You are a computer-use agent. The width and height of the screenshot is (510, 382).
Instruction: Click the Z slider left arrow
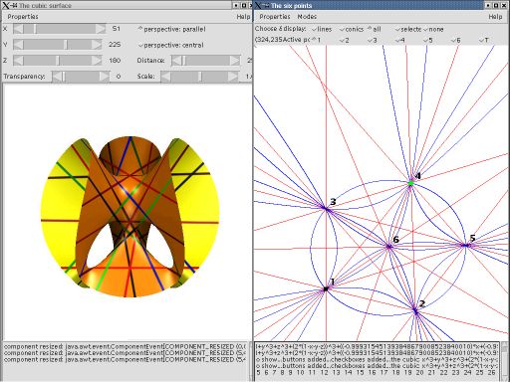point(18,61)
